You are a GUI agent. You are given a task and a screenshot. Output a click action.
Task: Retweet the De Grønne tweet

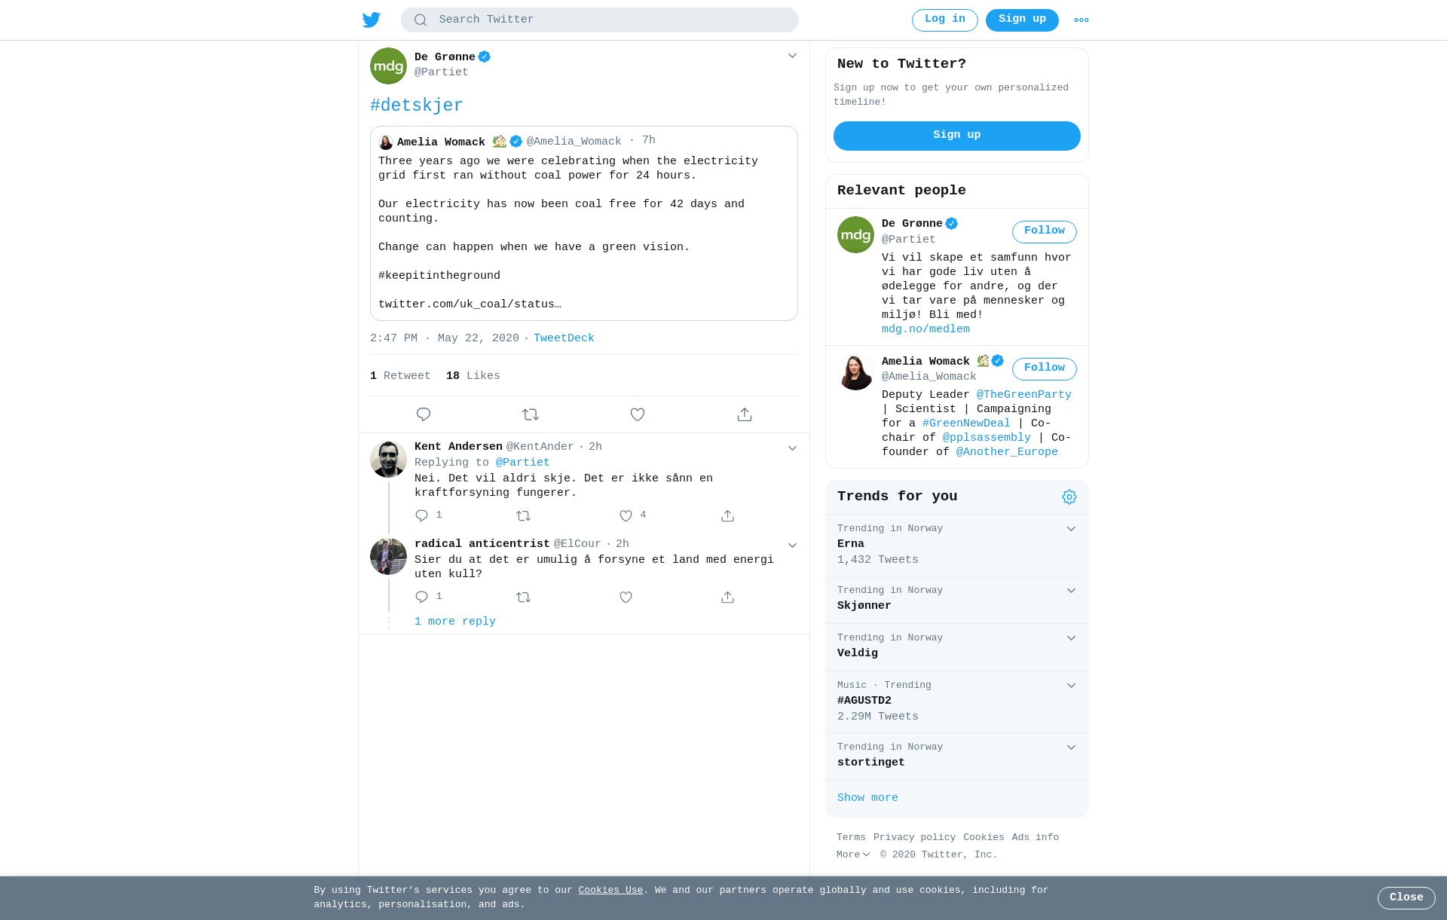click(531, 414)
